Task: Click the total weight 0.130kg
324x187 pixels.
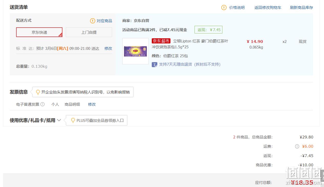Action: tap(39, 66)
